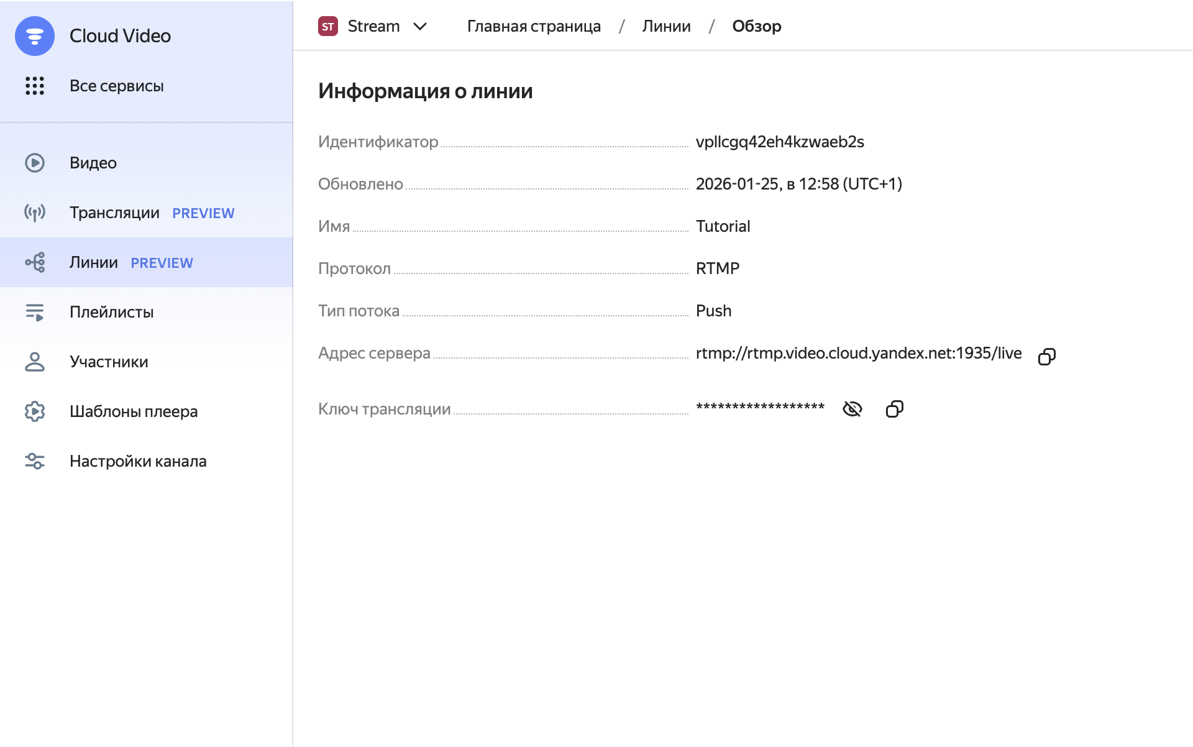Copy the server address rtmp URL
Viewport: 1193px width, 747px height.
(1047, 356)
